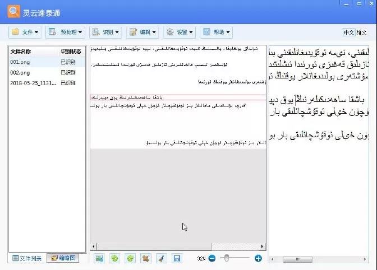
Task: Switch language to 中文
Action: pos(348,32)
